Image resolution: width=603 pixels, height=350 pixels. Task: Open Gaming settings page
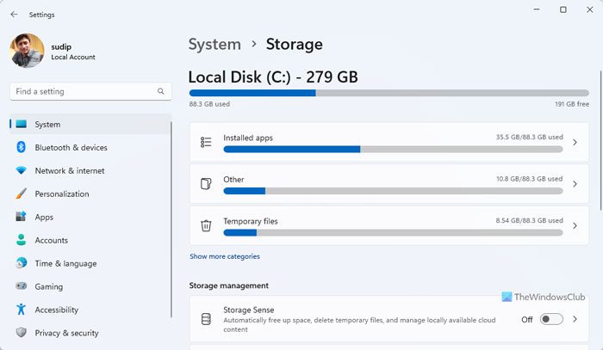[x=49, y=286]
